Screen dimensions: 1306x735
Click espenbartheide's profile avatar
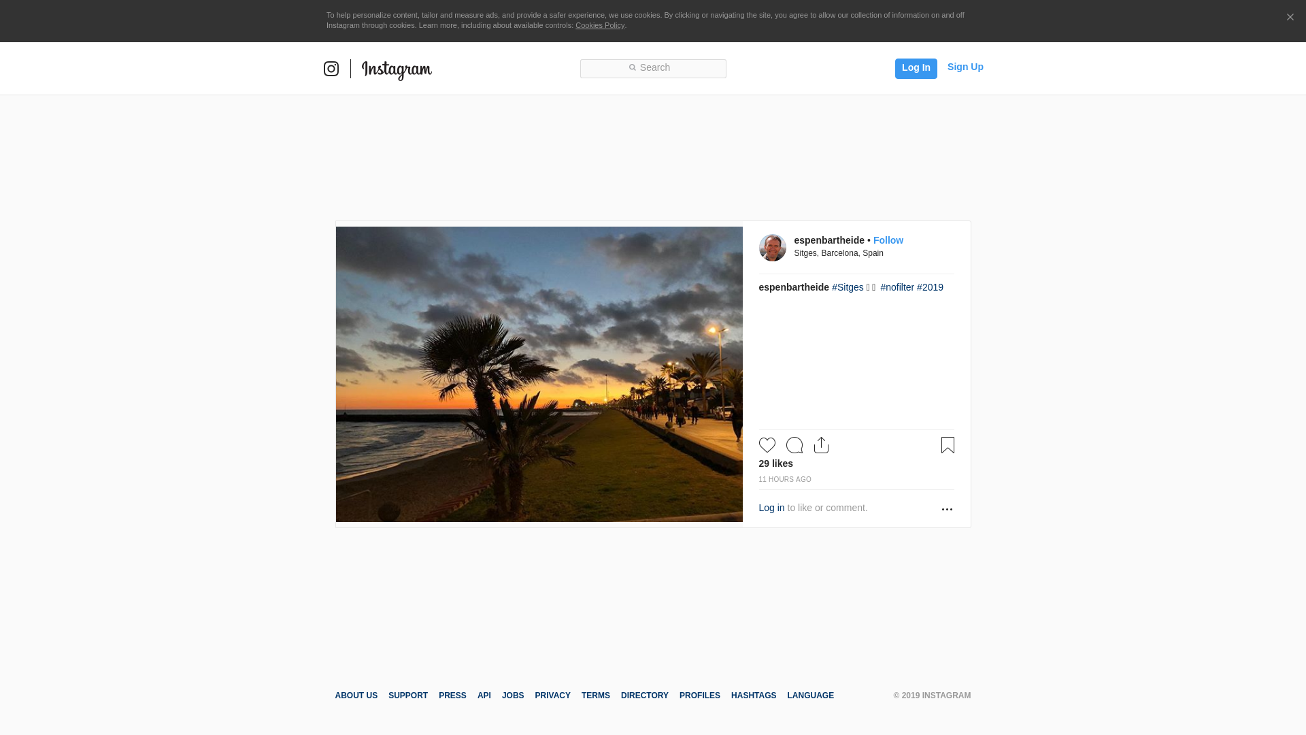click(773, 248)
